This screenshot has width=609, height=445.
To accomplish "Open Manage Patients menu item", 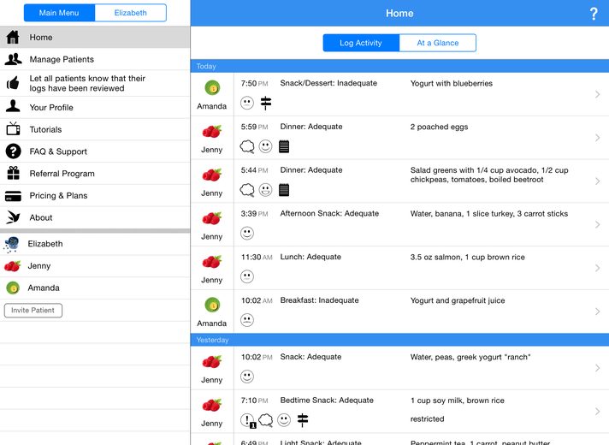I will [95, 59].
